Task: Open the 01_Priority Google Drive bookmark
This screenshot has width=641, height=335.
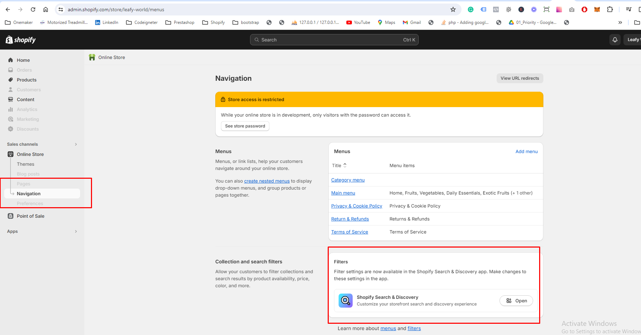Action: [x=532, y=22]
